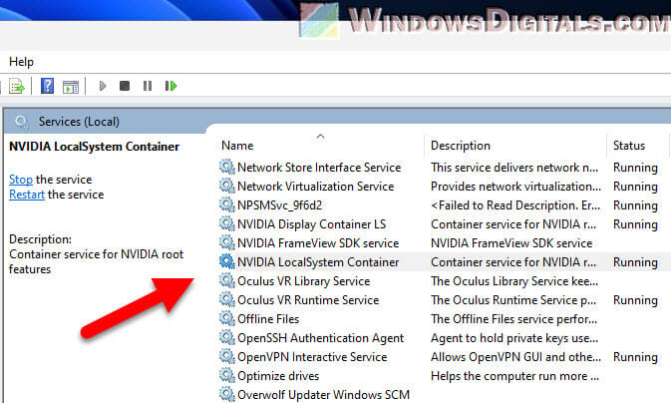Select NVIDIA LocalSystem Container in the list
Image resolution: width=671 pixels, height=403 pixels.
(x=318, y=262)
